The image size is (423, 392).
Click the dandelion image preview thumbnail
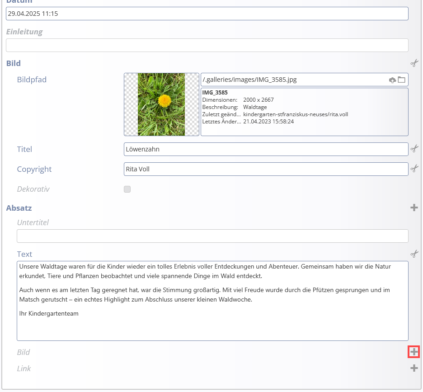point(161,104)
